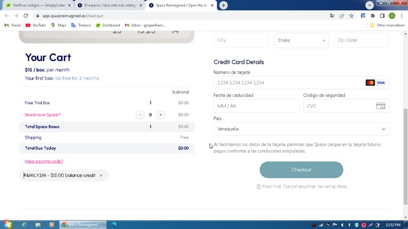The height and width of the screenshot is (229, 408).
Task: Toggle the browser side panel icon
Action: click(382, 16)
